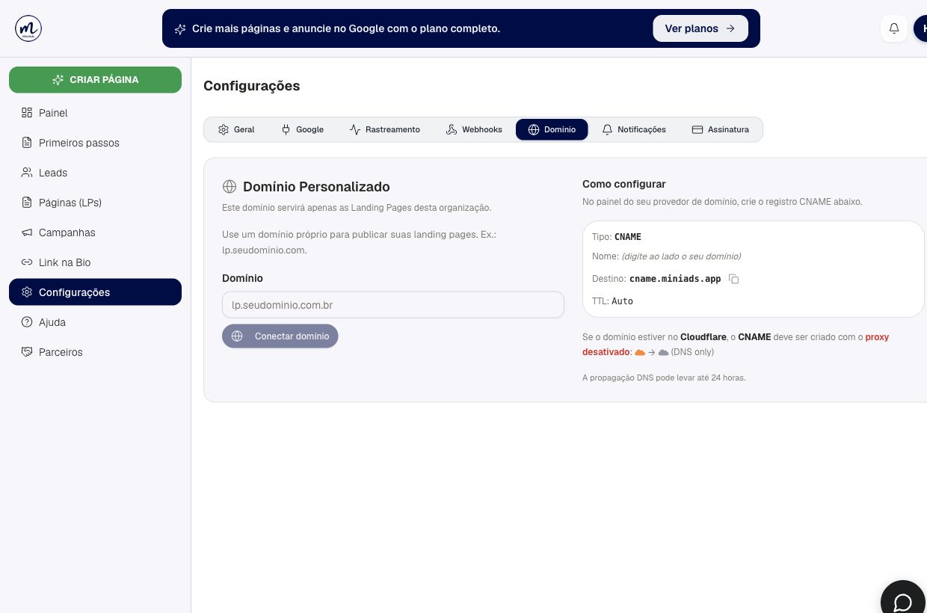Click the Configurações gear icon in sidebar

click(x=27, y=292)
